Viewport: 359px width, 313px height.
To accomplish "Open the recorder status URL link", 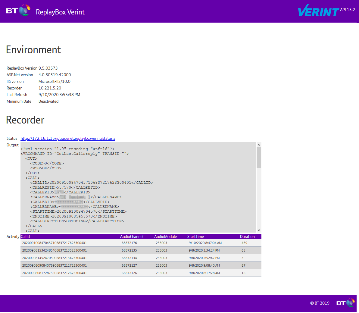I will coord(68,138).
